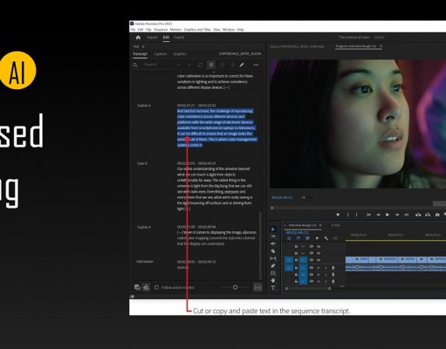Image resolution: width=446 pixels, height=349 pixels.
Task: Go to previous search result arrow
Action: point(179,65)
